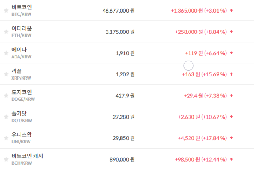Viewport: 254px width, 169px height.
Task: Open the 비트코인 캐시 name link
Action: point(27,156)
